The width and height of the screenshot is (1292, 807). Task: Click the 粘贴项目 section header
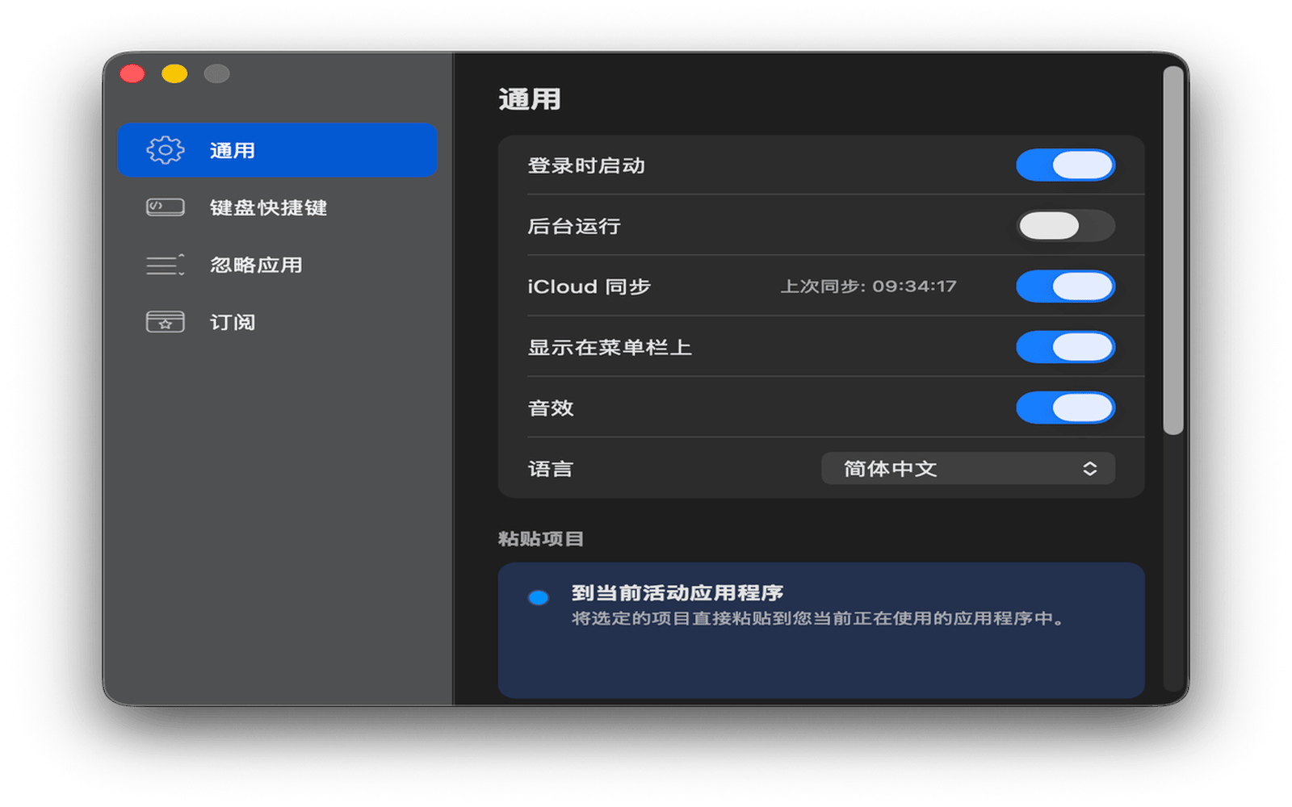[541, 538]
